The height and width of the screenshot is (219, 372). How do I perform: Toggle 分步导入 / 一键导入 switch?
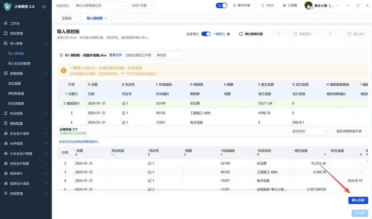(206, 34)
